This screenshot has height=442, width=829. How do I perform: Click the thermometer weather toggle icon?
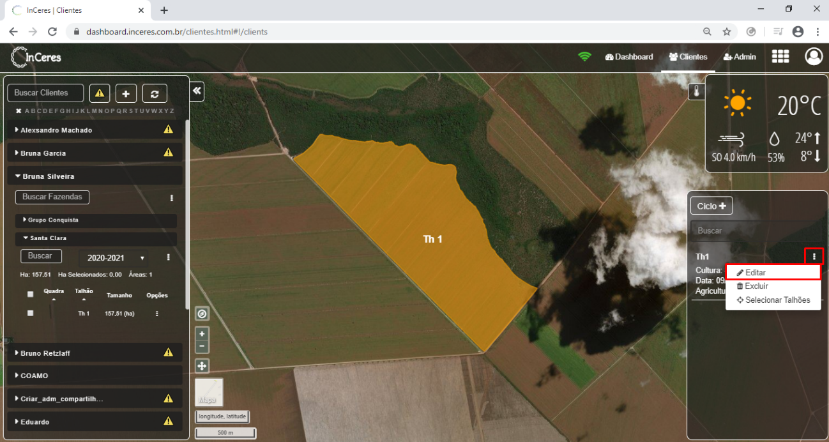tap(696, 91)
